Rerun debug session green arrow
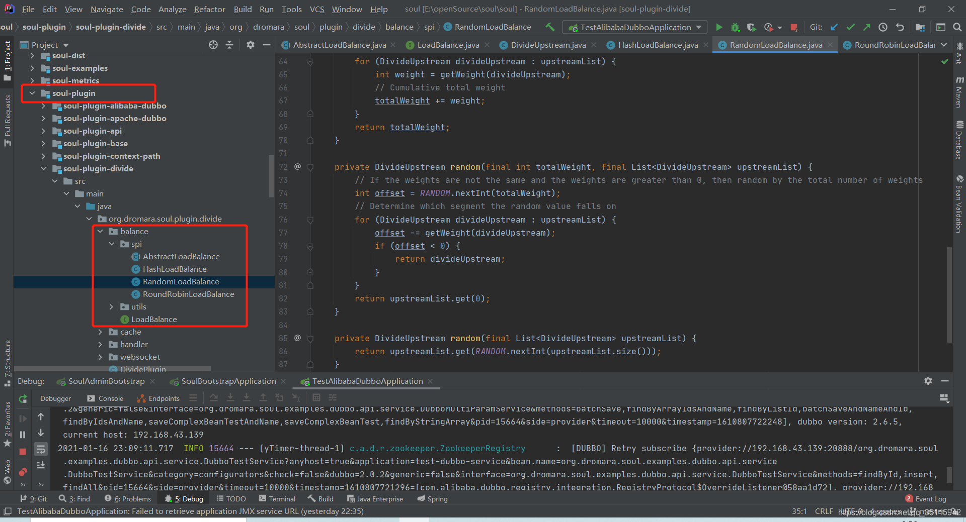This screenshot has width=966, height=522. click(x=23, y=399)
